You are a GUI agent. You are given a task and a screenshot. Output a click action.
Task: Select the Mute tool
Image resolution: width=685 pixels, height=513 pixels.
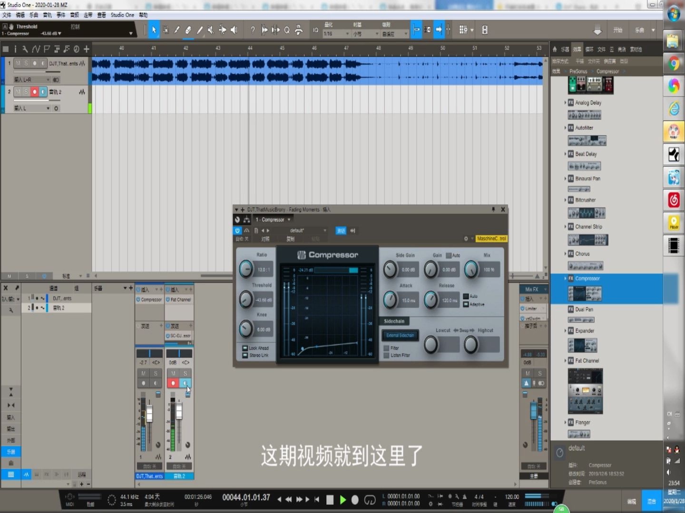pyautogui.click(x=211, y=30)
